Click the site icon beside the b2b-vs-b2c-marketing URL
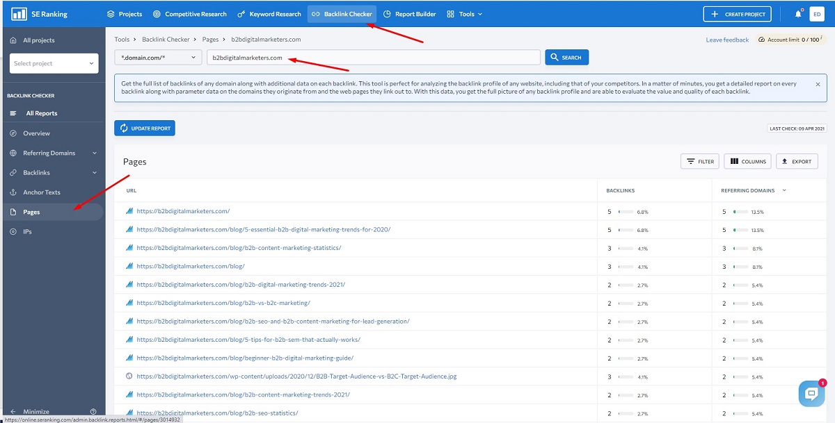This screenshot has width=835, height=423. (x=129, y=303)
